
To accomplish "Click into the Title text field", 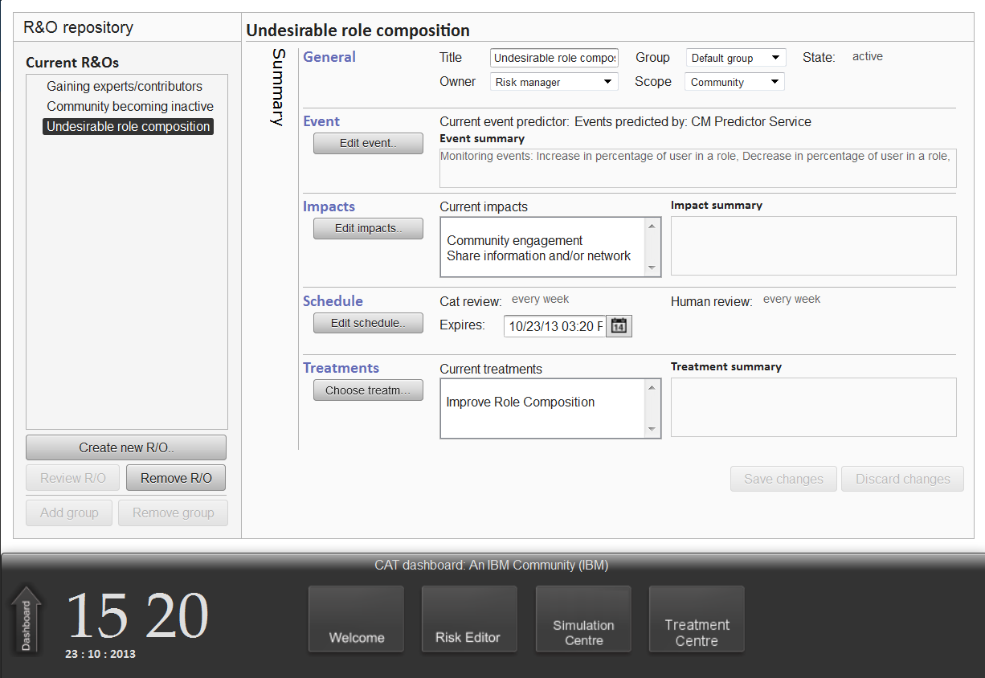I will 554,58.
